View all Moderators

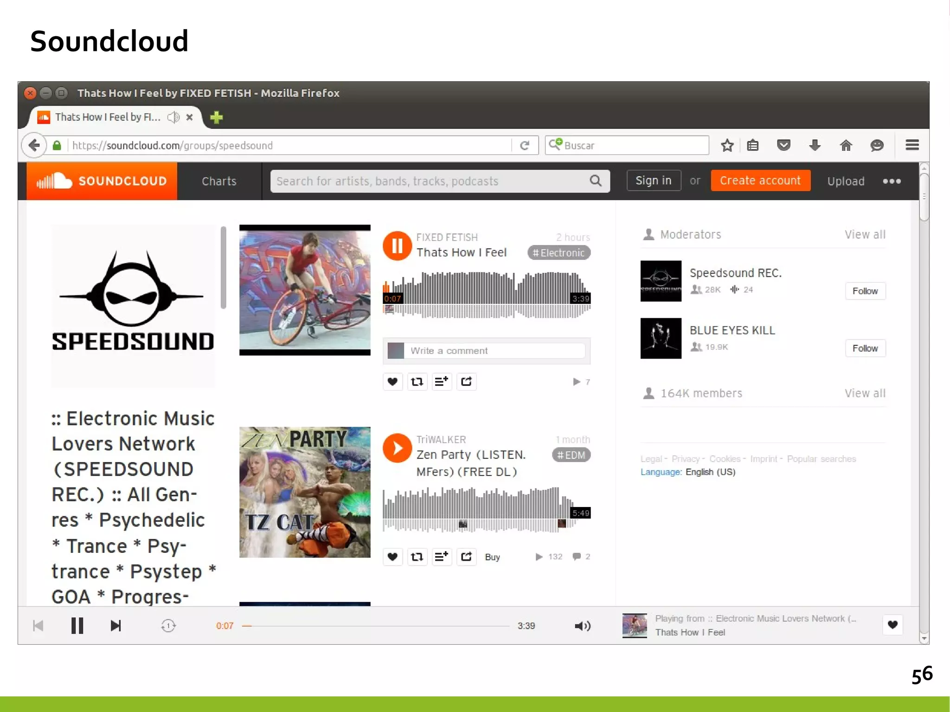click(865, 235)
